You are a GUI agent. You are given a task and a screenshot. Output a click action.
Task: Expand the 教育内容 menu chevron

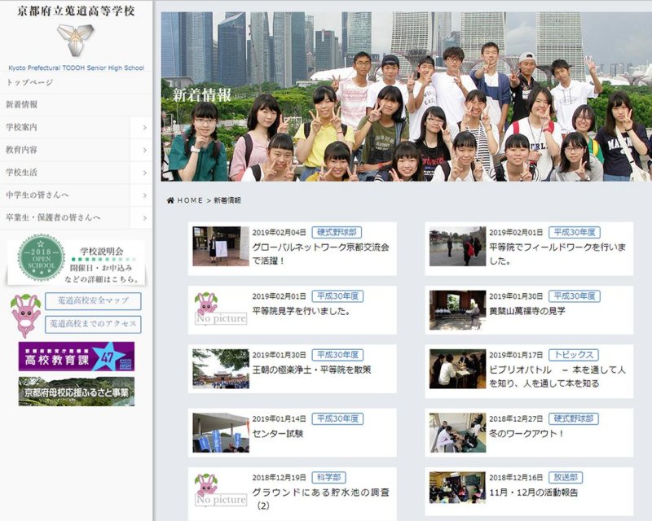pos(144,151)
